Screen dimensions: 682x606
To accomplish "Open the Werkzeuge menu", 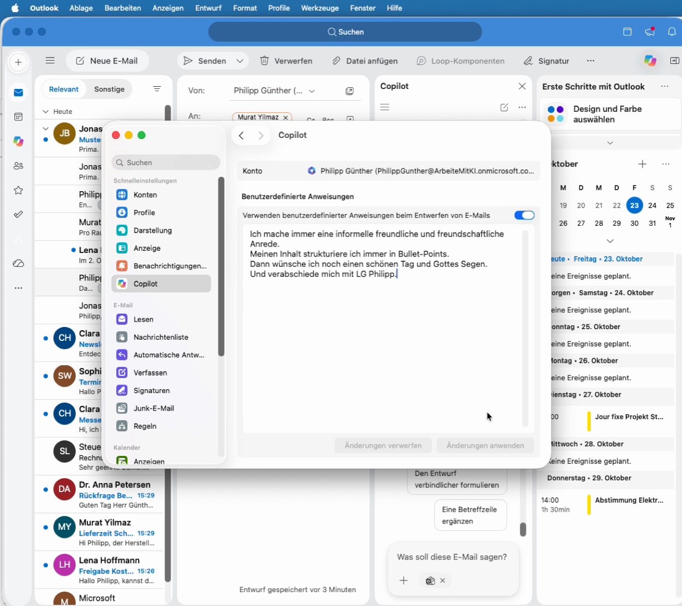I will tap(320, 8).
